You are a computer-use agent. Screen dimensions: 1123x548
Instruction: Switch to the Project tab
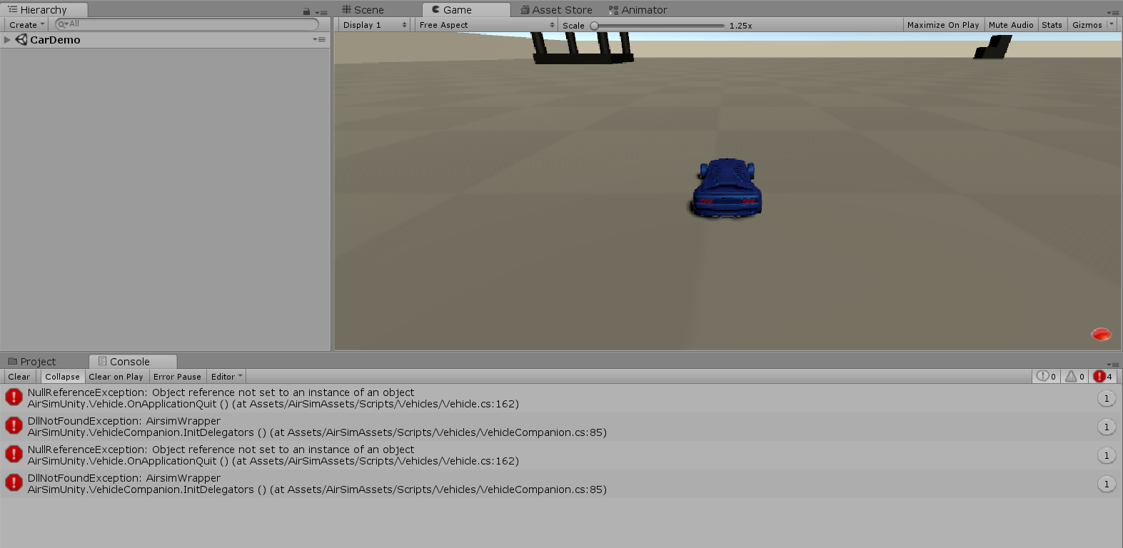pos(31,362)
